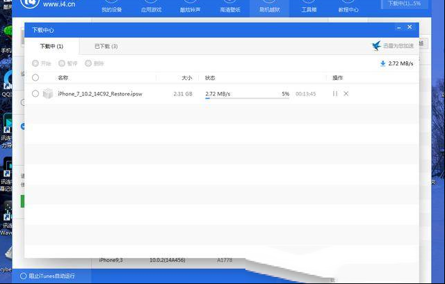Screen dimensions: 445x284
Task: Click the 名称 column header
Action: [x=63, y=77]
